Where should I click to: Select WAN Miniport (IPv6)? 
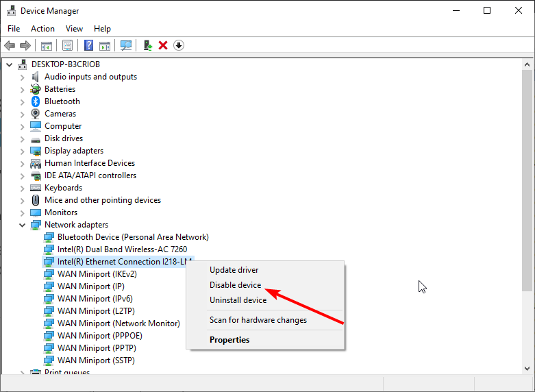pyautogui.click(x=95, y=298)
